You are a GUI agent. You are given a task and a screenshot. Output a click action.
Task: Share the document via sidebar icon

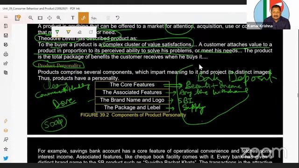pos(6,63)
